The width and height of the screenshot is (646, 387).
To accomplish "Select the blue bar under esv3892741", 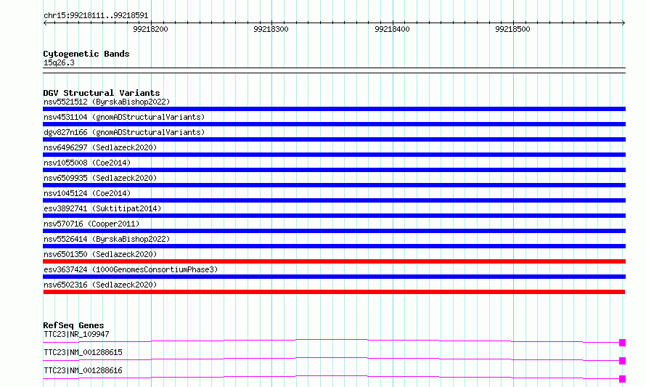I will point(334,216).
